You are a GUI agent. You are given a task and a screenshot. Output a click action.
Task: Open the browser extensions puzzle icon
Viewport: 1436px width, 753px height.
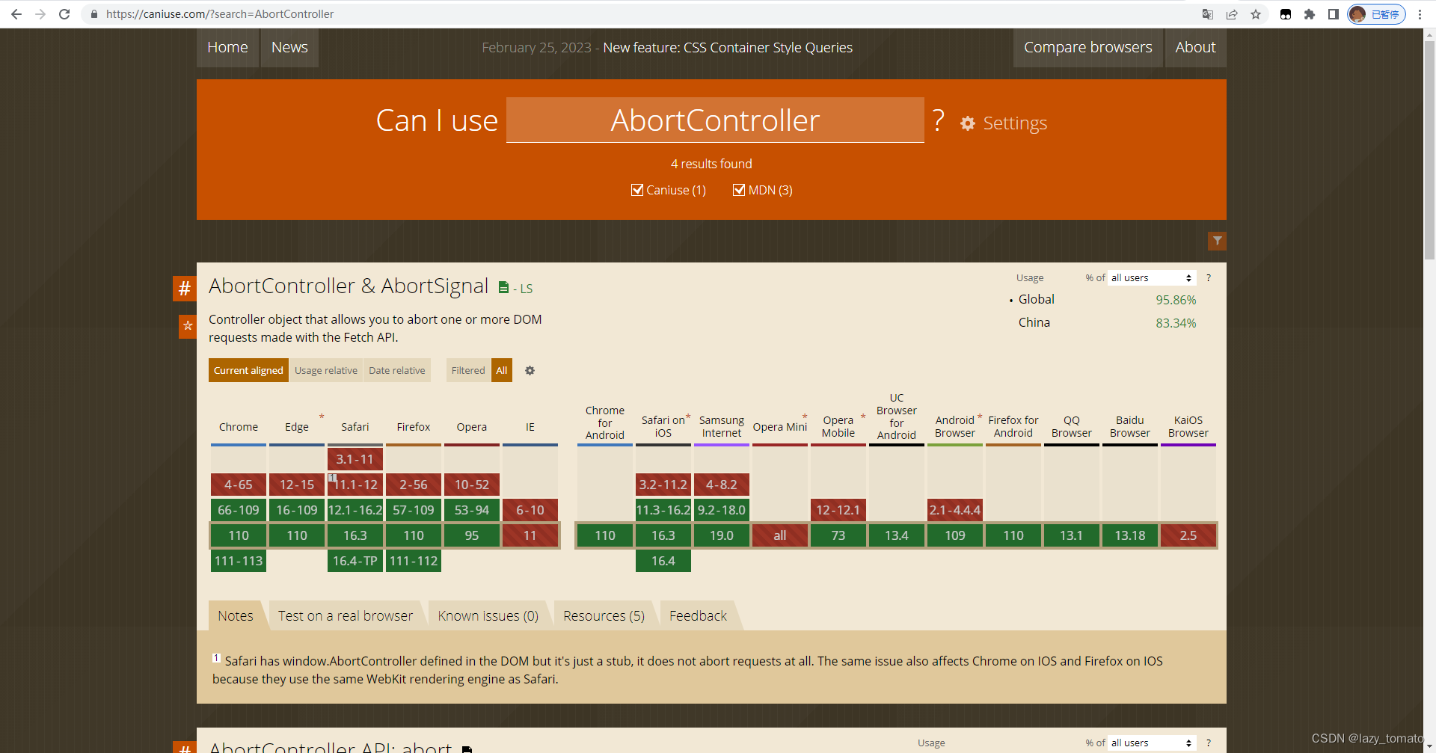(x=1310, y=13)
